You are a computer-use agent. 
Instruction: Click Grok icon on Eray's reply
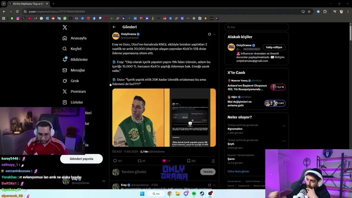click(209, 185)
